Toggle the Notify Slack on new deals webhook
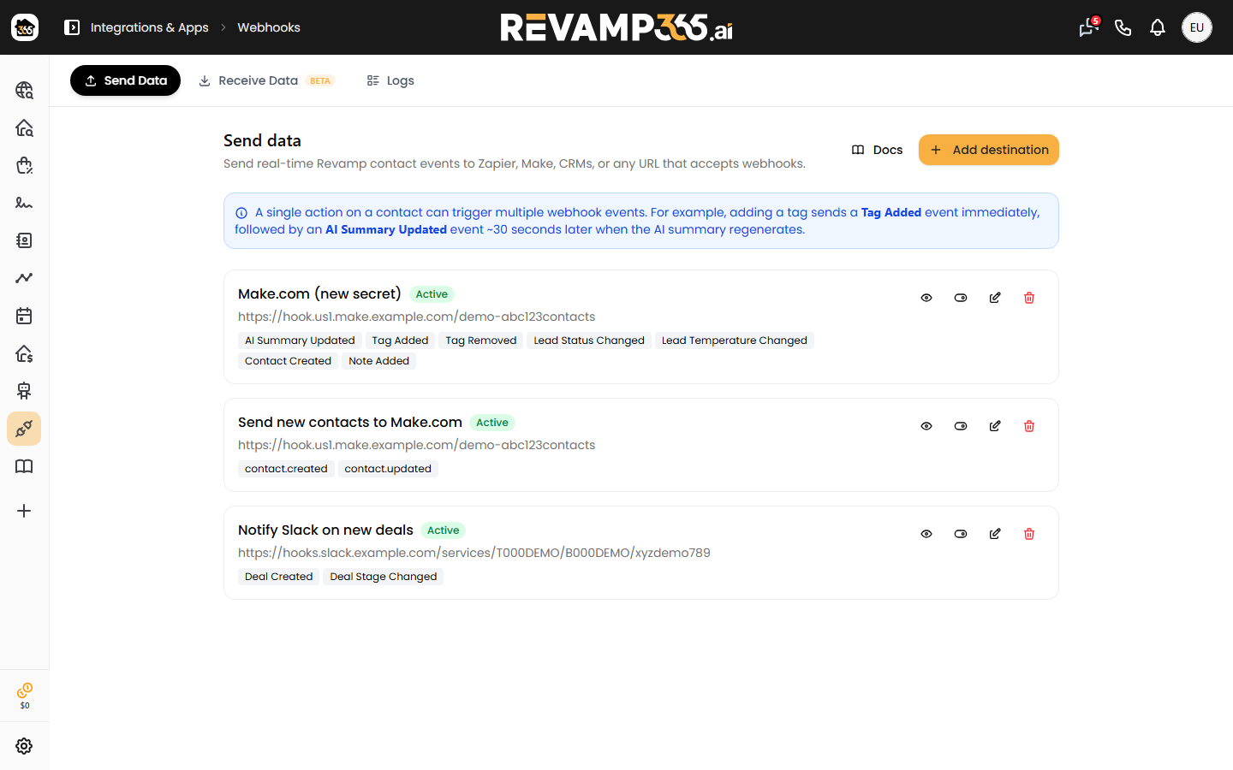1233x770 pixels. 961,534
